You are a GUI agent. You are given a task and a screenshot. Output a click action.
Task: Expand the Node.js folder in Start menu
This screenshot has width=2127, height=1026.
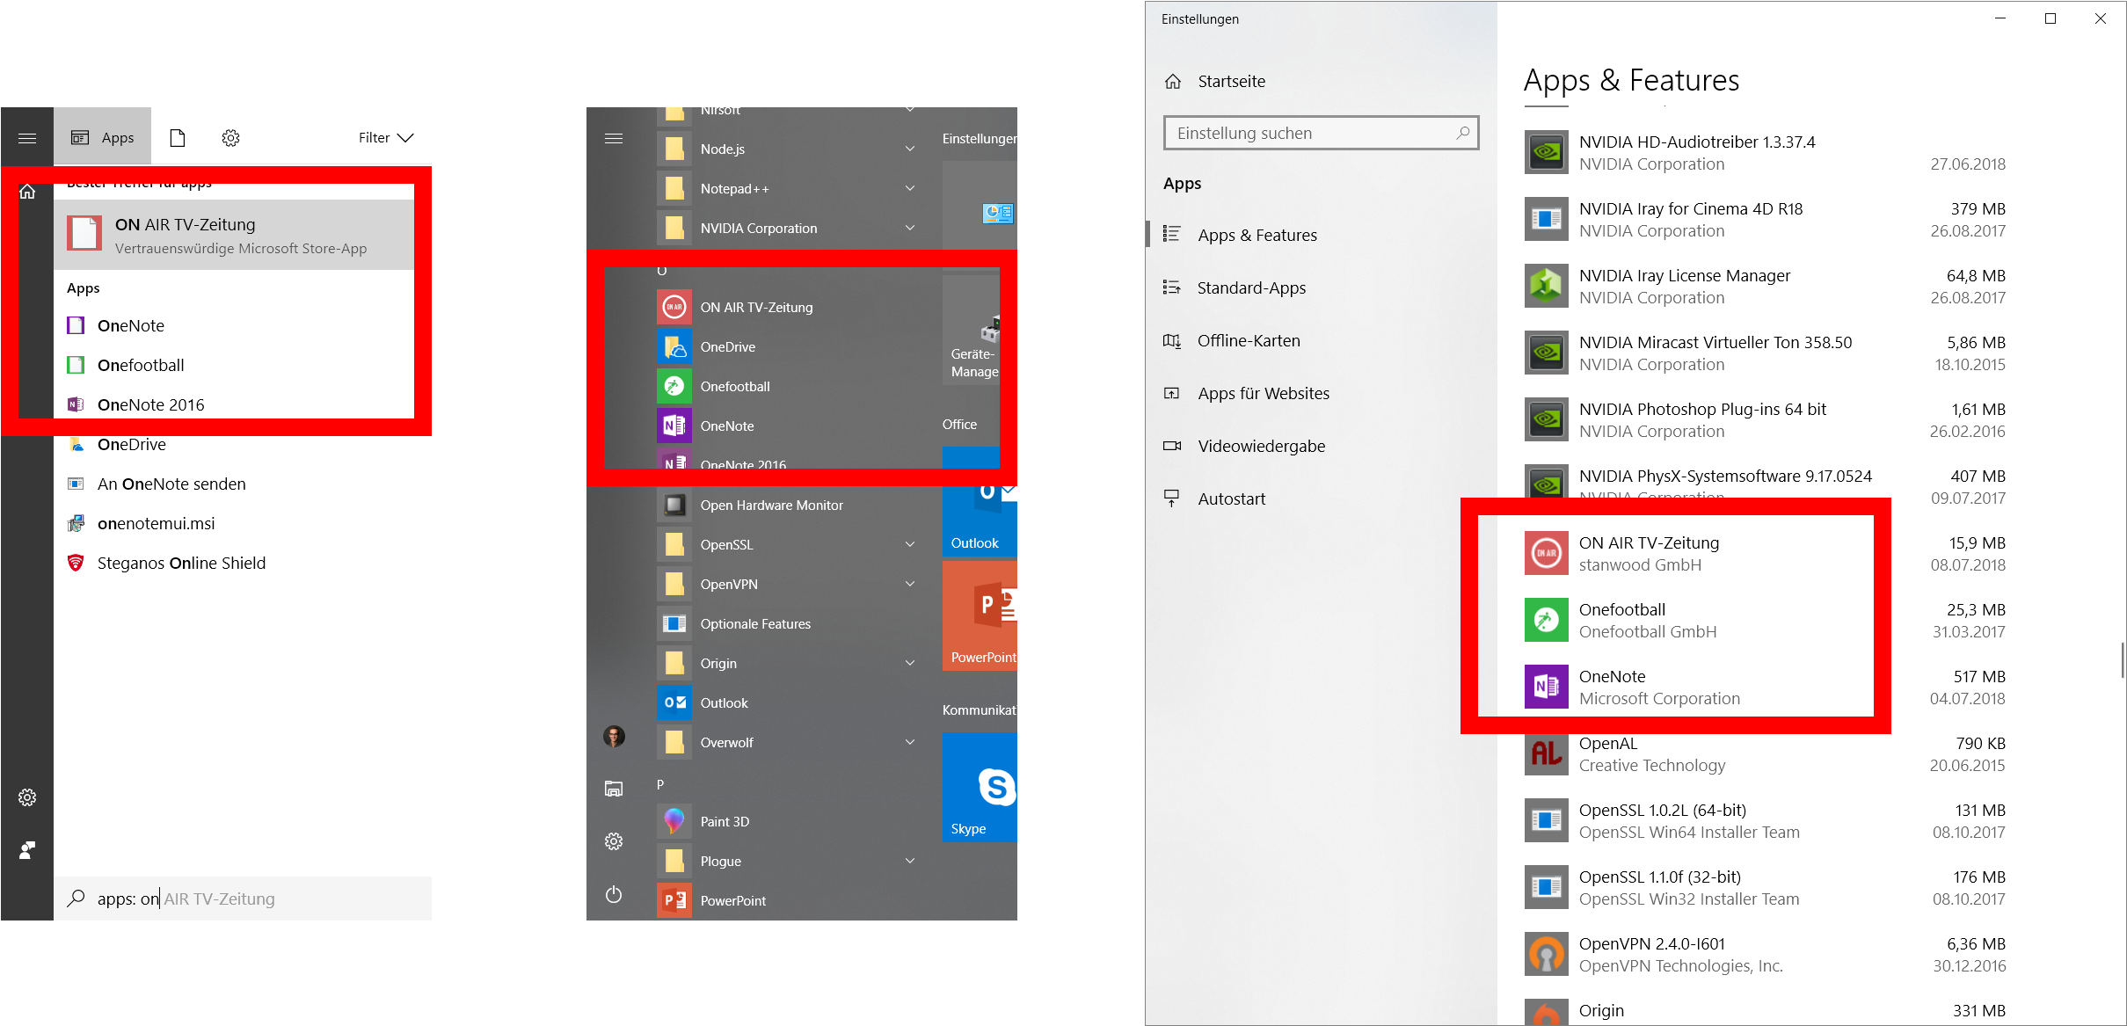coord(787,149)
